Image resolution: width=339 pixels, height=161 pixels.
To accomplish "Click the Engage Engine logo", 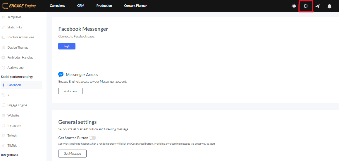I will pos(19,6).
